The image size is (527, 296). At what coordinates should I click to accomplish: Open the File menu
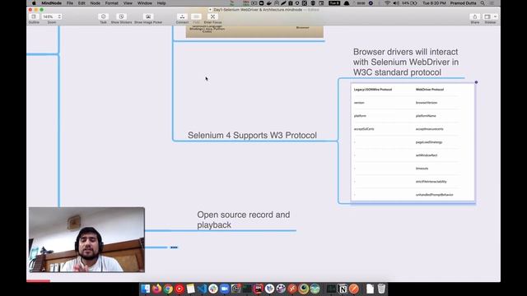tap(70, 3)
